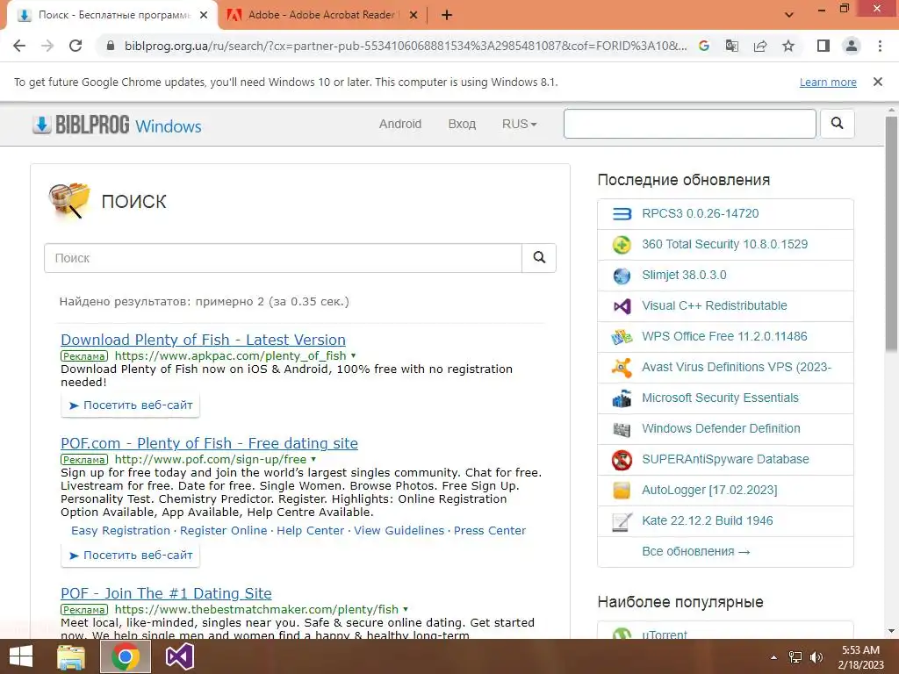Image resolution: width=899 pixels, height=674 pixels.
Task: Reload the current page
Action: pos(76,46)
